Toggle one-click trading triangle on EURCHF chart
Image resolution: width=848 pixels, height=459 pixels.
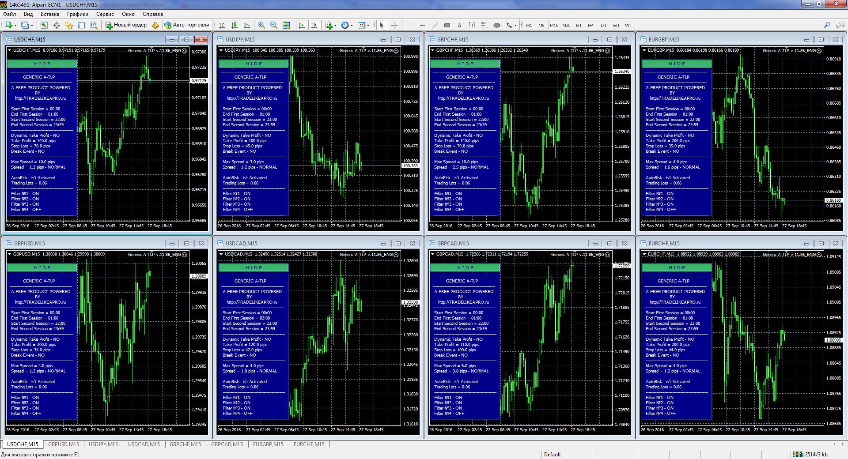[644, 254]
